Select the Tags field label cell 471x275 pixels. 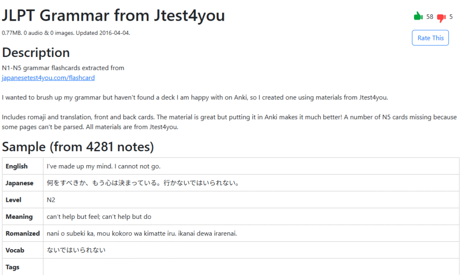[23, 267]
